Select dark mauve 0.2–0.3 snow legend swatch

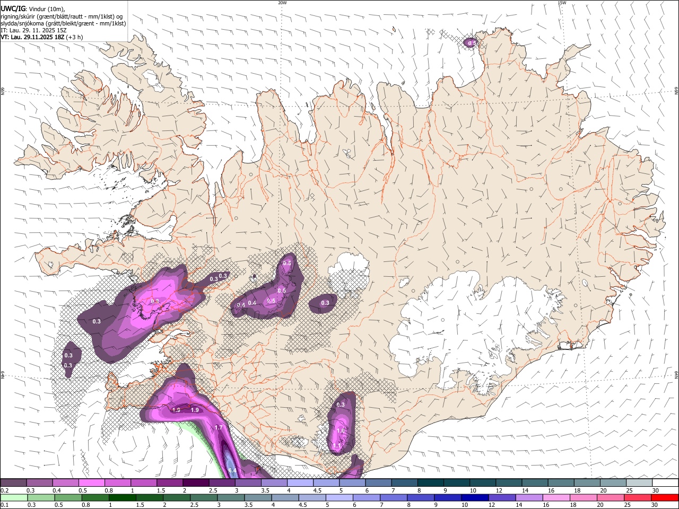click(x=13, y=482)
